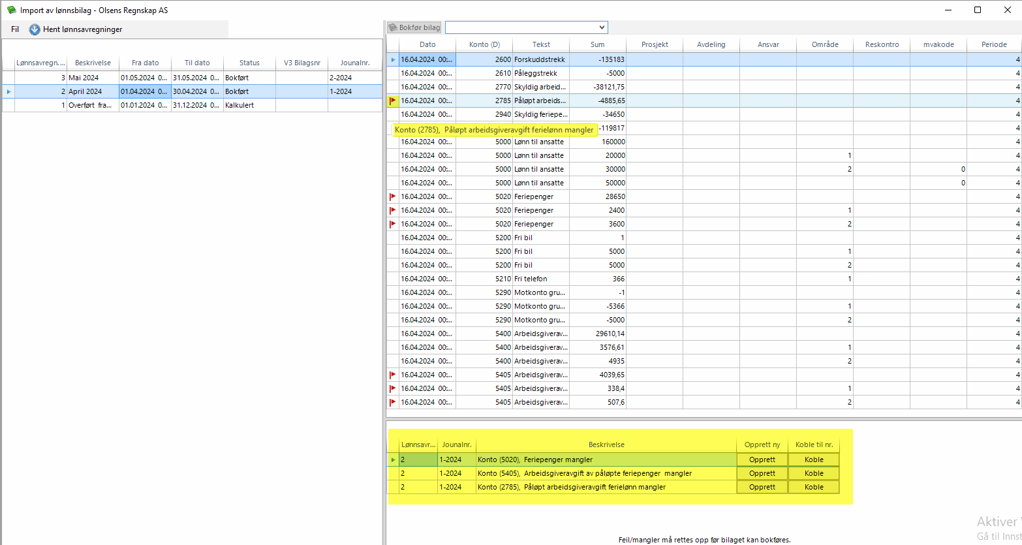Click Opprett for Konto 5020 Feriepenger mangler

[762, 459]
